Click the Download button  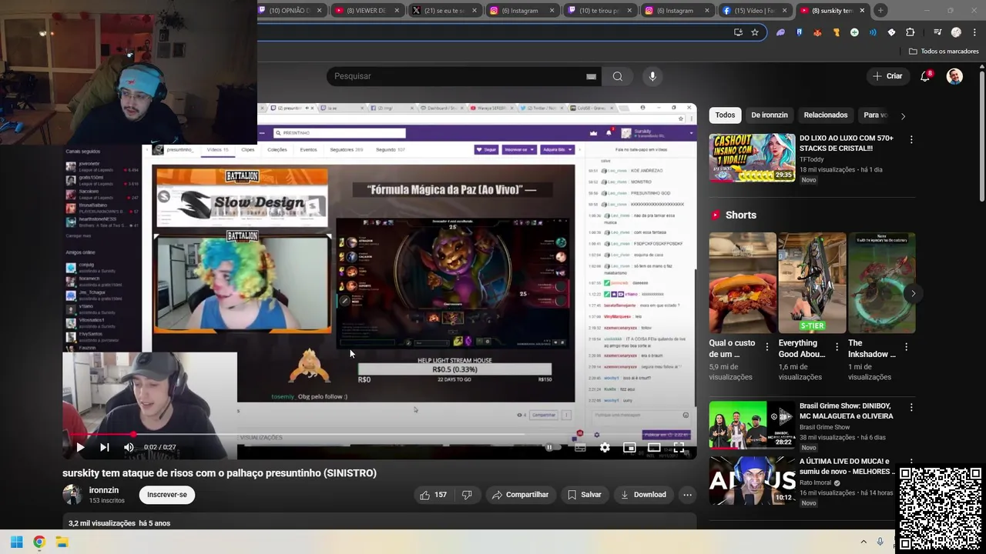643,495
